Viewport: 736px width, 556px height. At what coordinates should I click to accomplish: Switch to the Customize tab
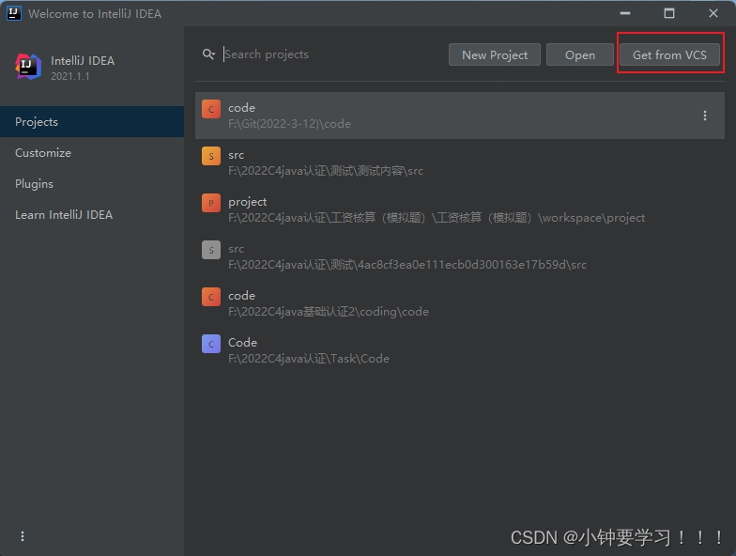point(92,152)
